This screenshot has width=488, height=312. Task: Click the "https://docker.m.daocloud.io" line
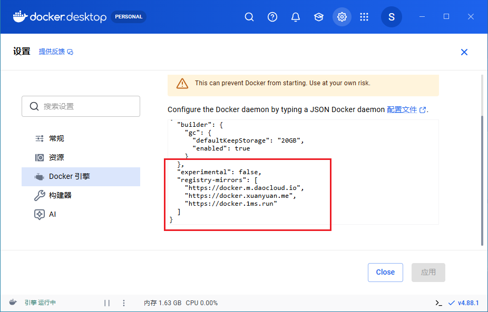(244, 188)
